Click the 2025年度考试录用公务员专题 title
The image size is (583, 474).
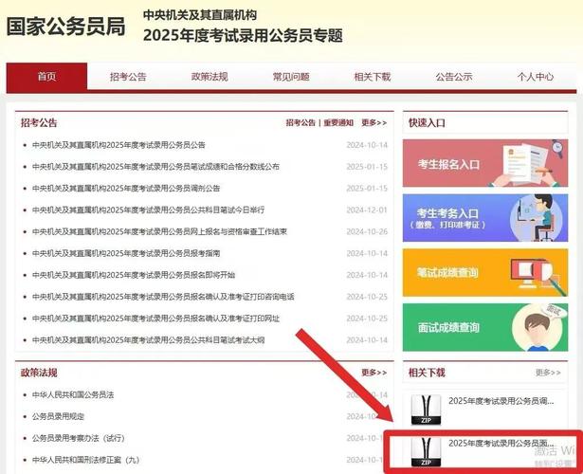(x=243, y=36)
